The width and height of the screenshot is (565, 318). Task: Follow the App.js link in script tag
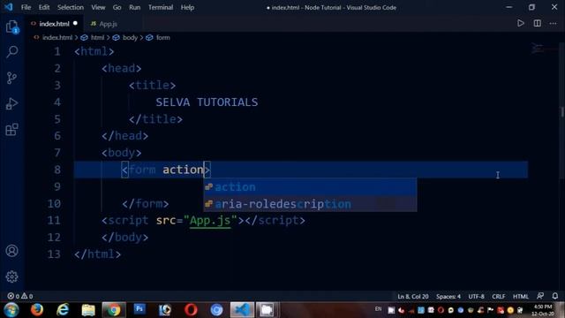click(x=210, y=220)
